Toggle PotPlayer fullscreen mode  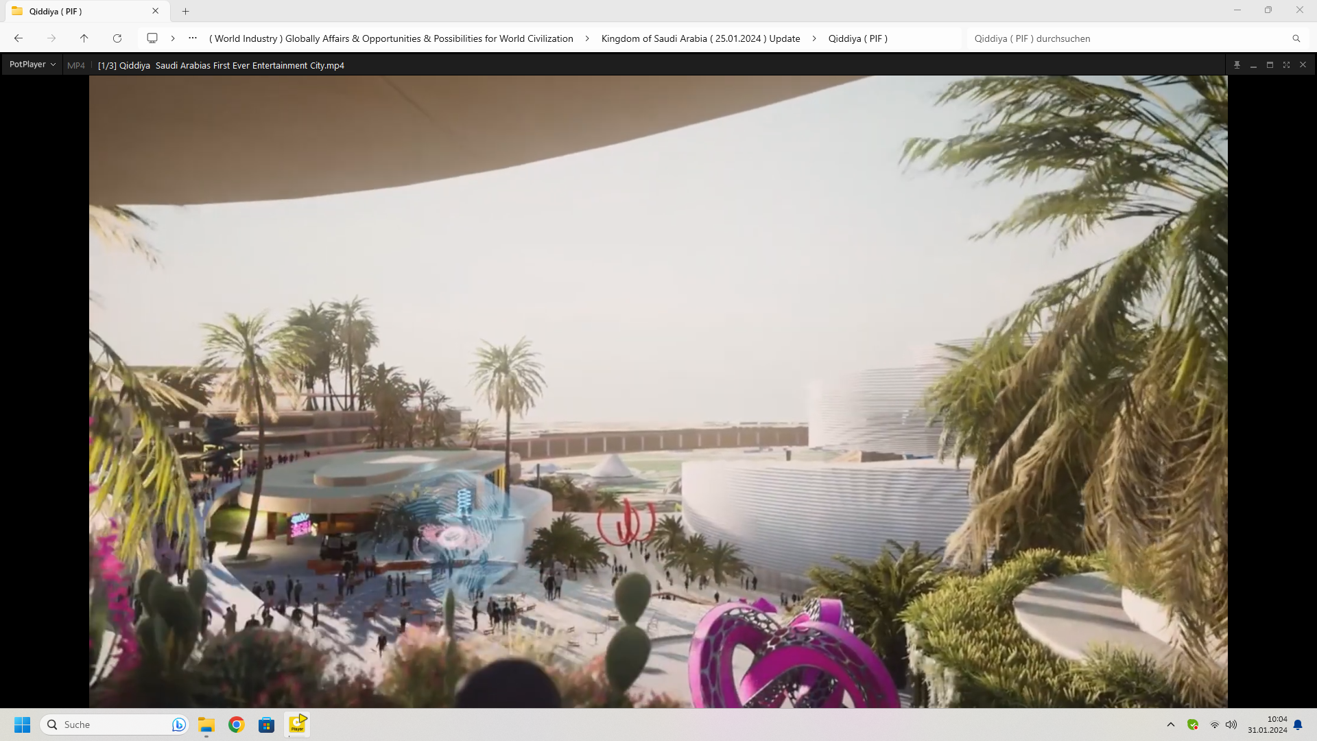1286,64
